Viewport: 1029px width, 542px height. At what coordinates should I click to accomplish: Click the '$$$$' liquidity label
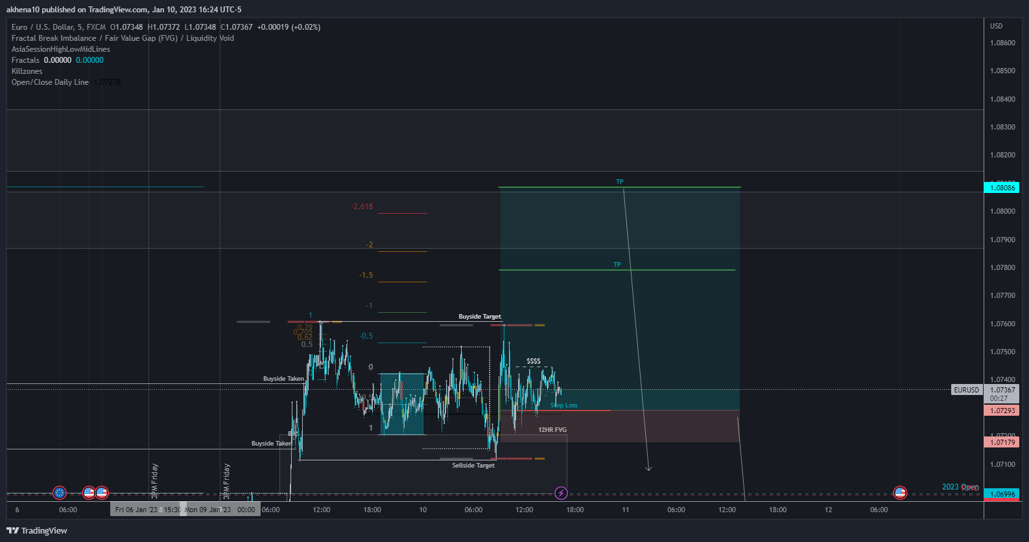[534, 361]
